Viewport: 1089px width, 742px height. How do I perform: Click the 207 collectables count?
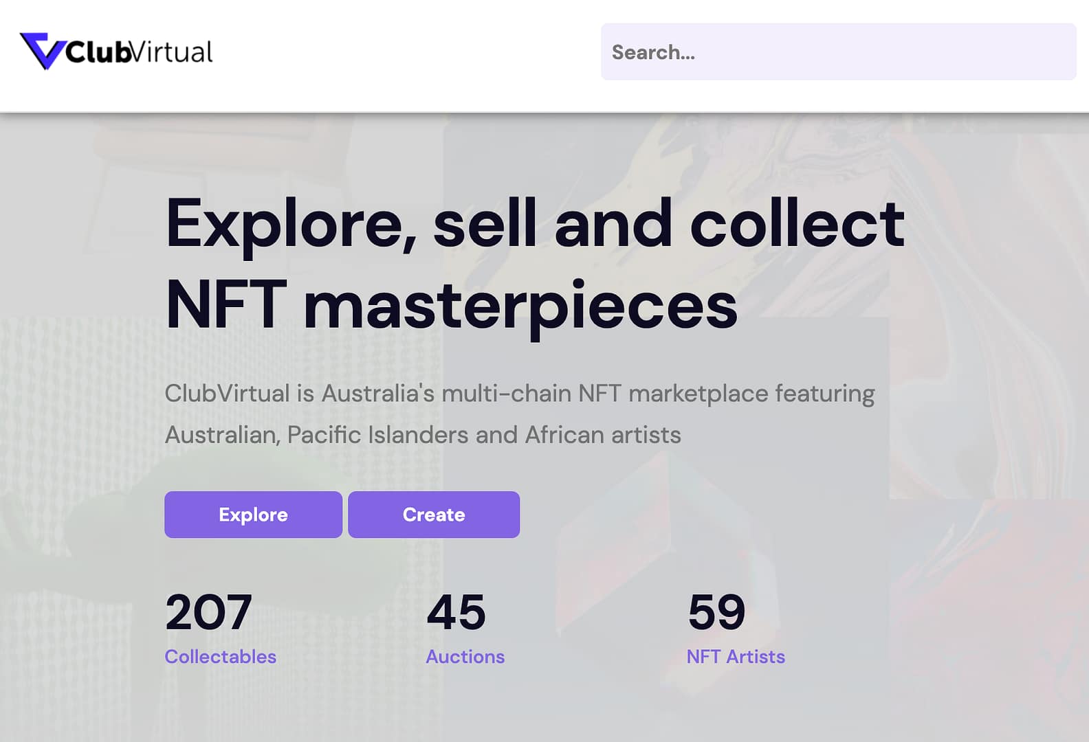[x=208, y=612]
